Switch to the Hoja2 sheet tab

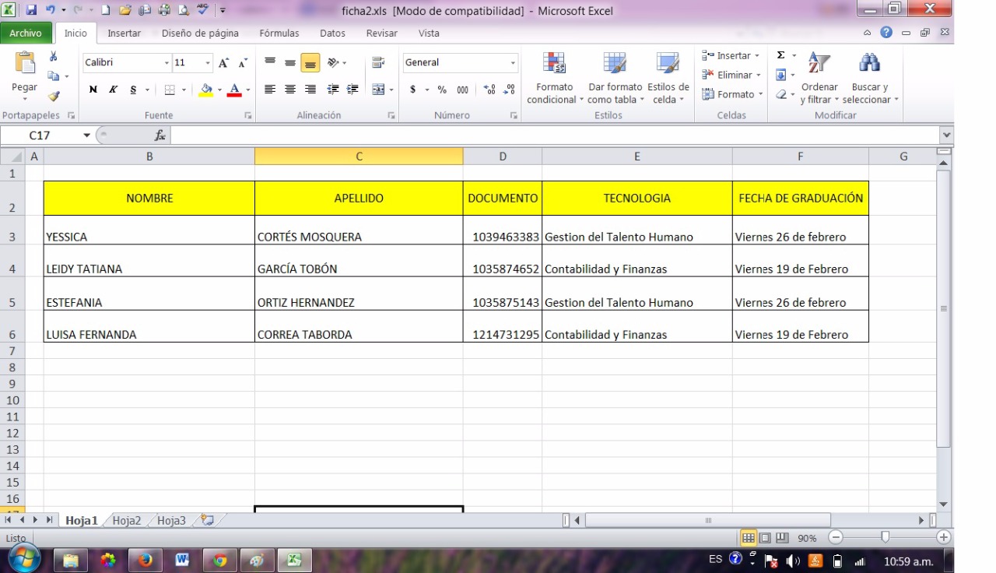click(x=127, y=520)
